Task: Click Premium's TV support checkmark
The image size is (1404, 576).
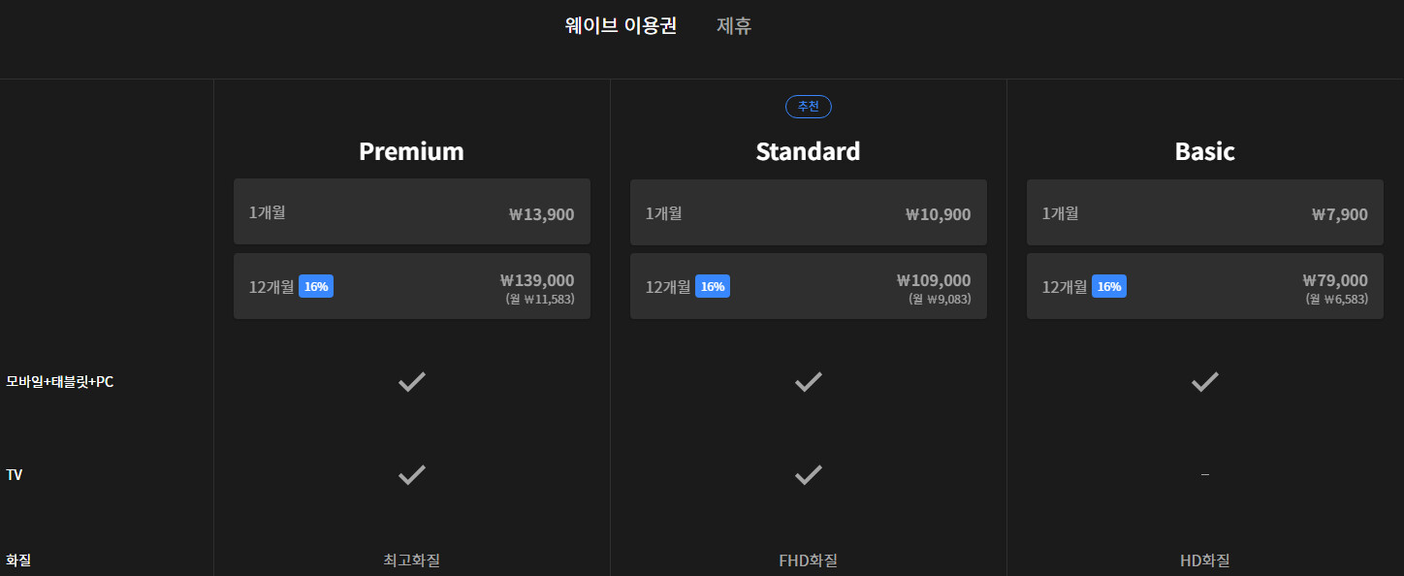Action: pyautogui.click(x=412, y=475)
